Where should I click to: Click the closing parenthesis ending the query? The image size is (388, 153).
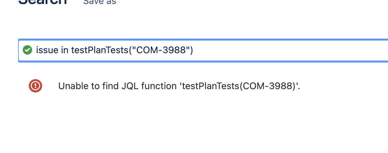pyautogui.click(x=191, y=50)
